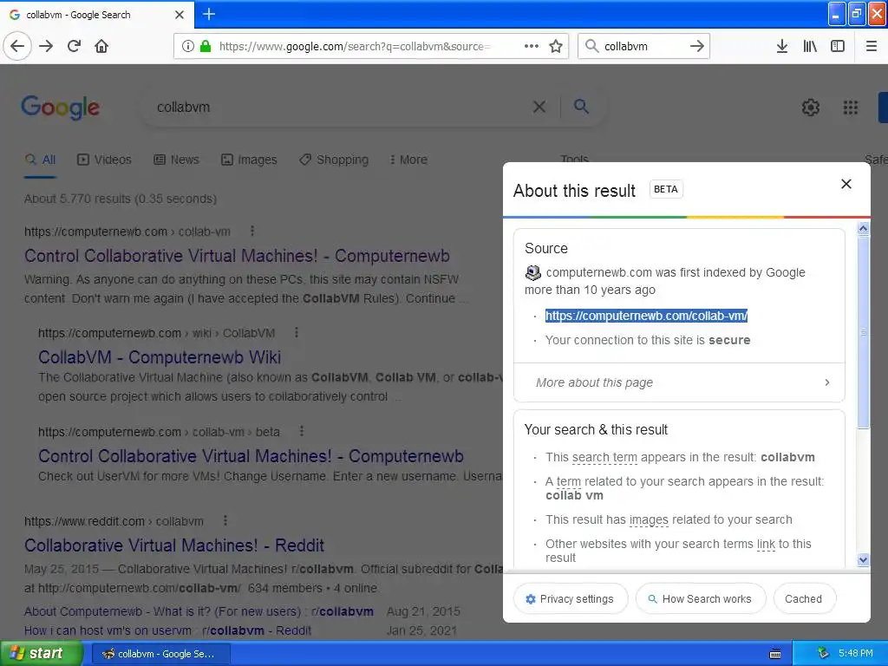Open the Firefox hamburger menu
Image resolution: width=888 pixels, height=666 pixels.
pyautogui.click(x=872, y=46)
